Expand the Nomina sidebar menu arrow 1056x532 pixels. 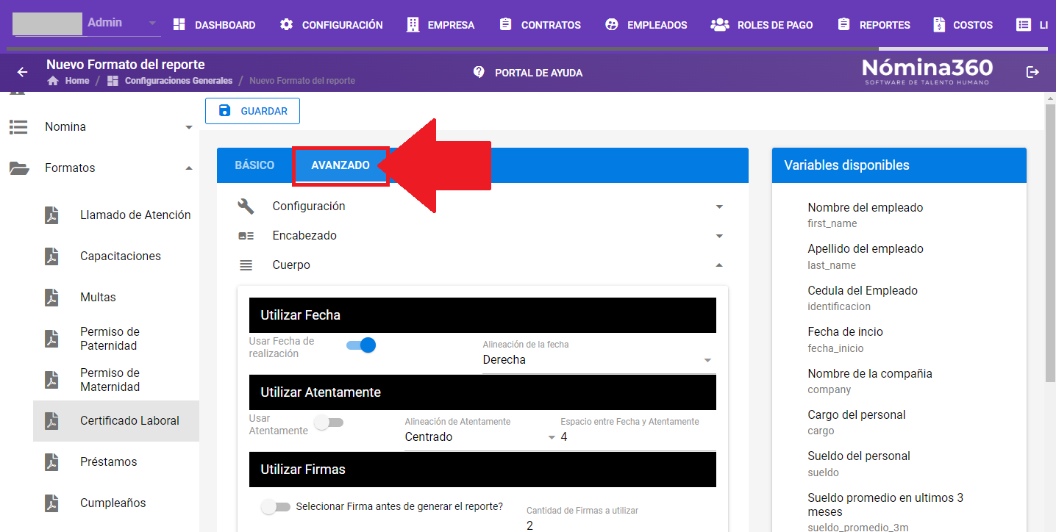pyautogui.click(x=189, y=128)
